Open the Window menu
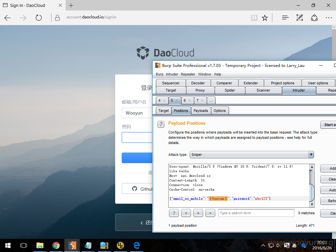This screenshot has width=336, height=252. point(204,74)
